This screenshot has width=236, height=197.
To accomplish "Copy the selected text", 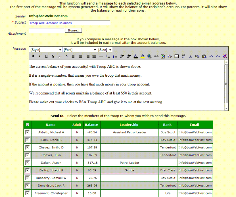I will click(x=197, y=56).
